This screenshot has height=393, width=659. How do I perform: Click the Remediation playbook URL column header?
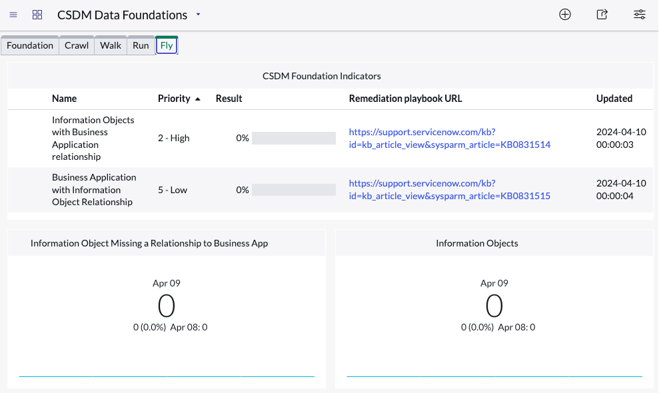click(406, 99)
